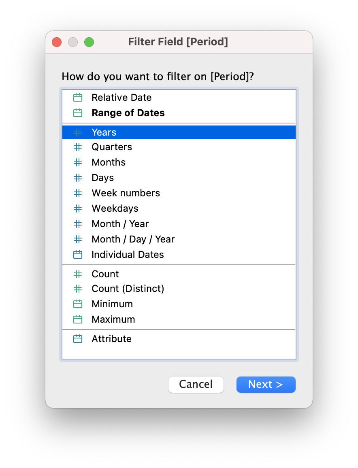Close the Filter Field dialog window

click(x=57, y=42)
